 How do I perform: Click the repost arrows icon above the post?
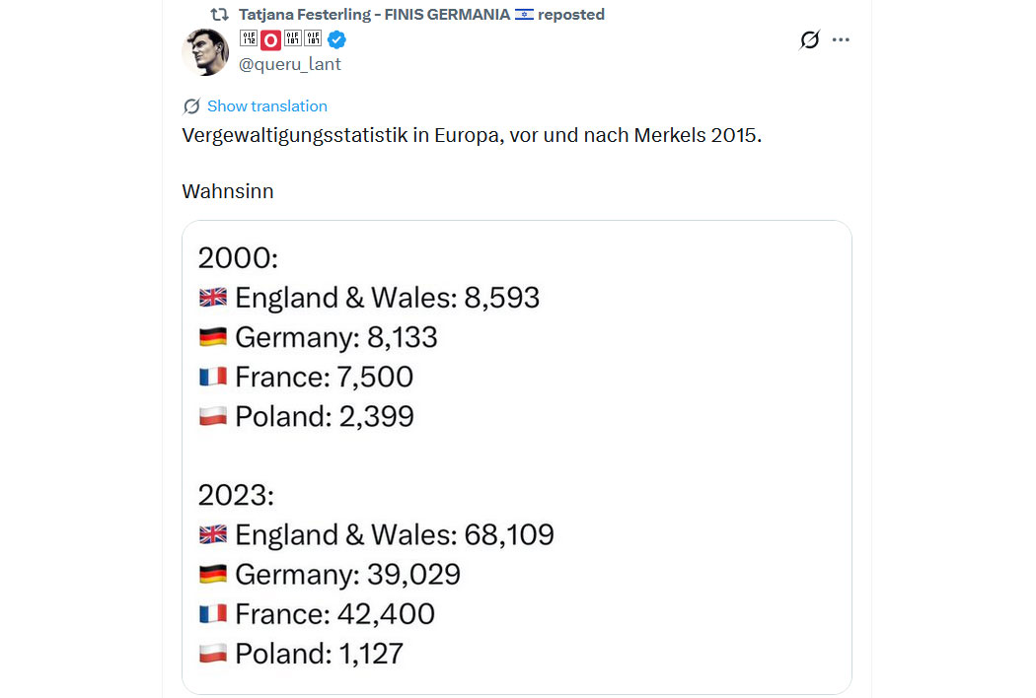(220, 15)
